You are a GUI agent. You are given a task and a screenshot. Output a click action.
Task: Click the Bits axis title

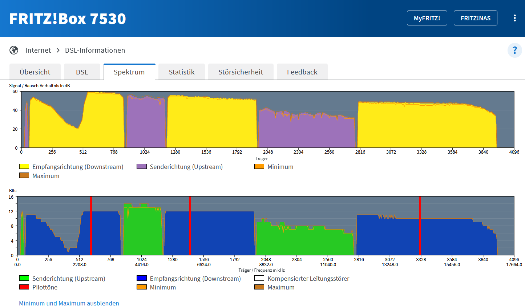(13, 191)
